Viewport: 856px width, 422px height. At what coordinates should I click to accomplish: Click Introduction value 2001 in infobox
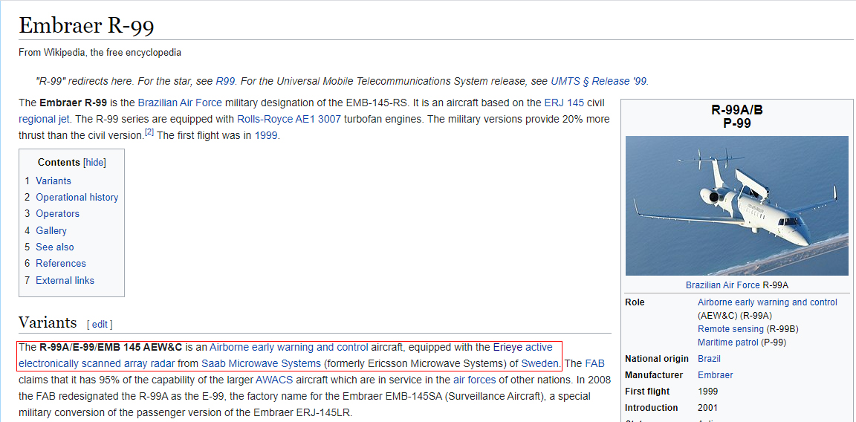coord(707,408)
